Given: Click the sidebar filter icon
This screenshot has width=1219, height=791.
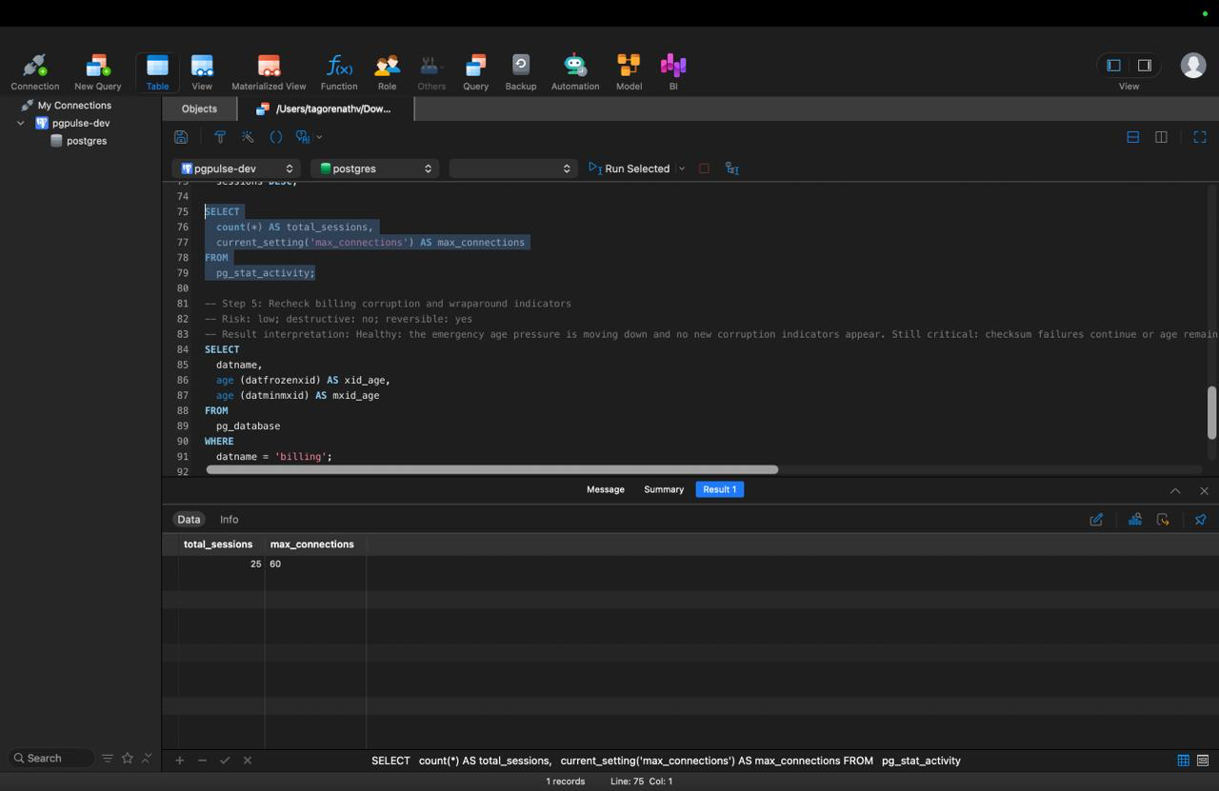Looking at the screenshot, I should [108, 759].
